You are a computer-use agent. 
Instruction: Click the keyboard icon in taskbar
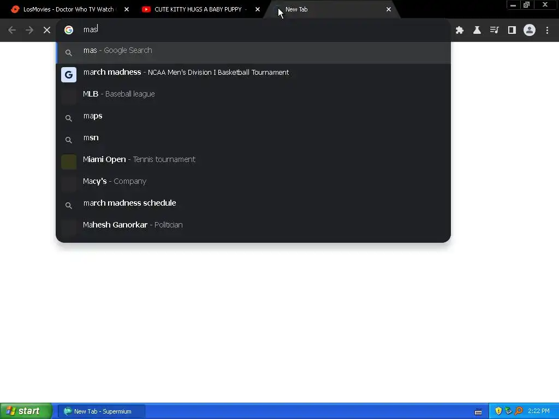click(478, 412)
